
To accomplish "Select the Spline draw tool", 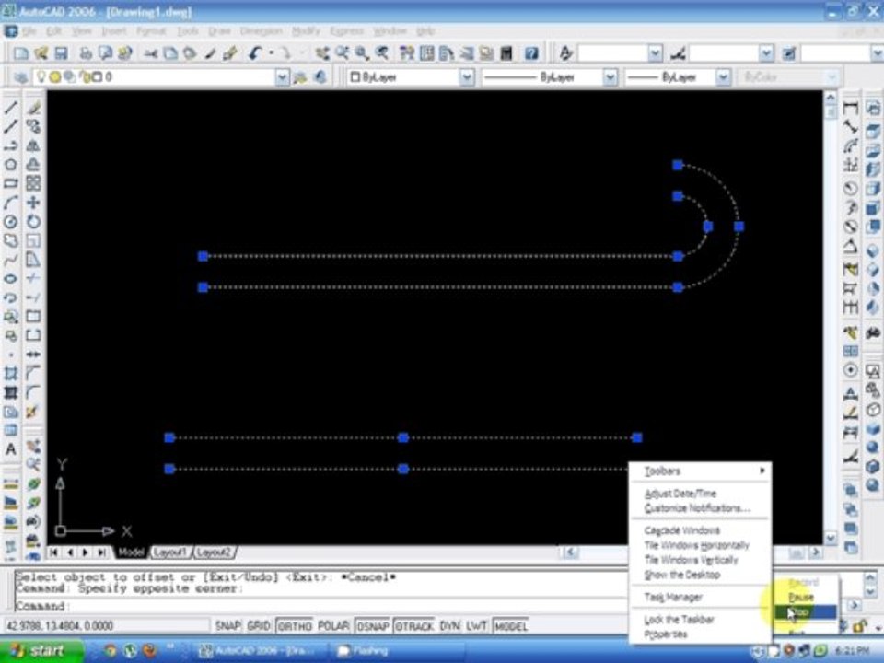I will 11,260.
